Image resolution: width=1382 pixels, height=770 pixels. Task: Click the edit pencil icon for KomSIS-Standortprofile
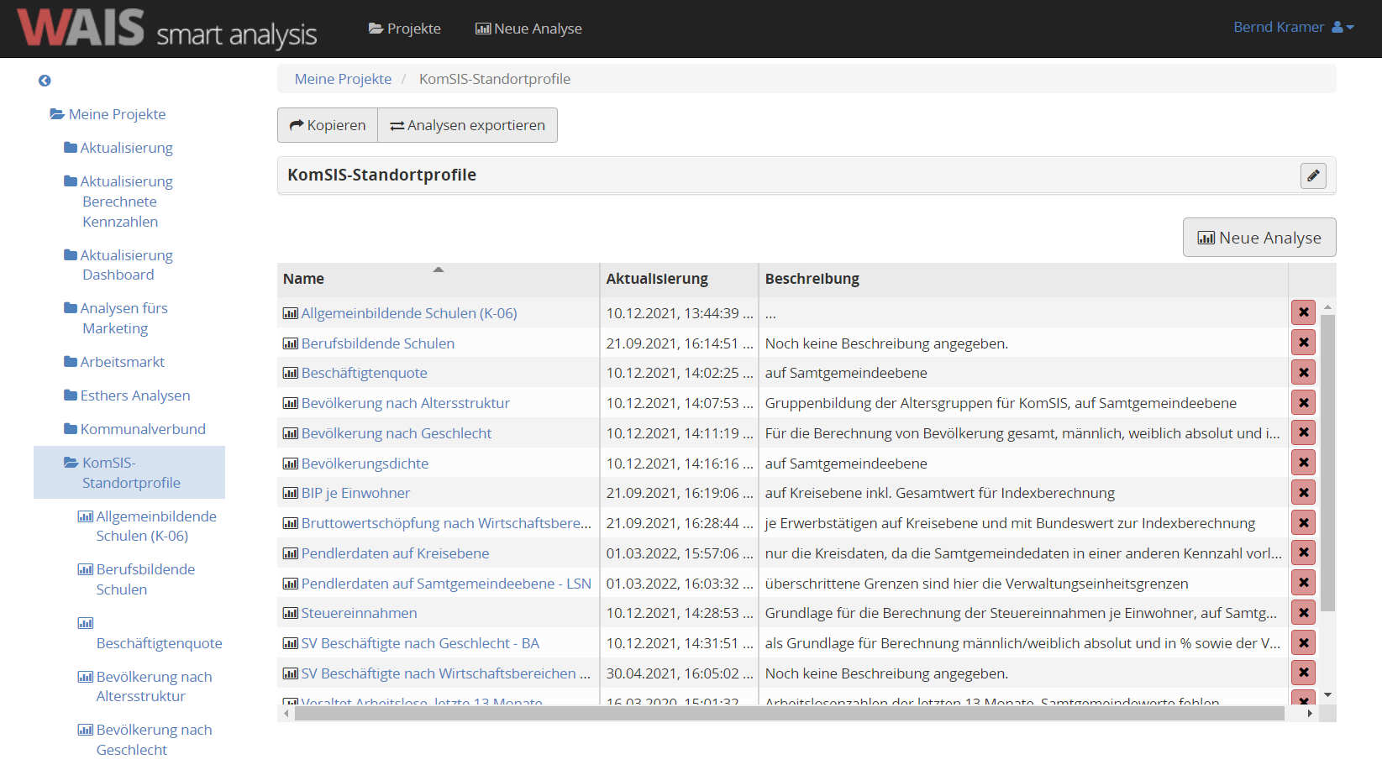pos(1313,175)
